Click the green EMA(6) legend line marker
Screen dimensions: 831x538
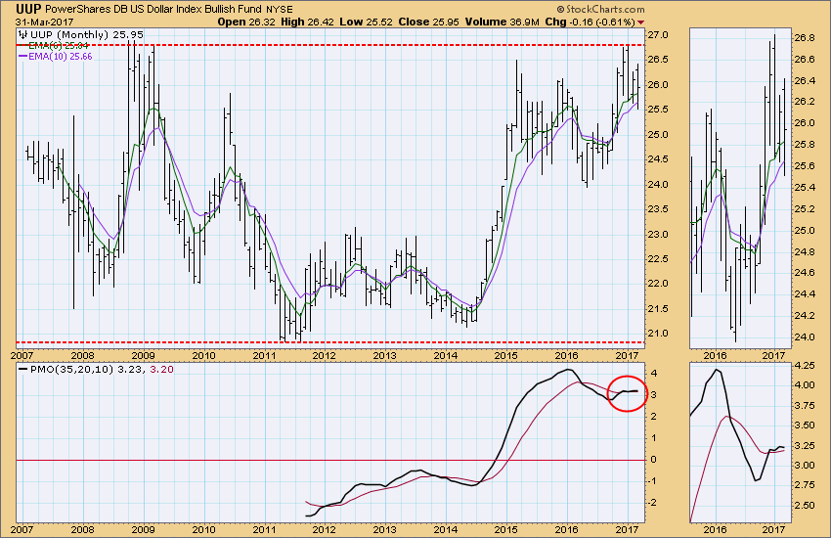point(22,46)
